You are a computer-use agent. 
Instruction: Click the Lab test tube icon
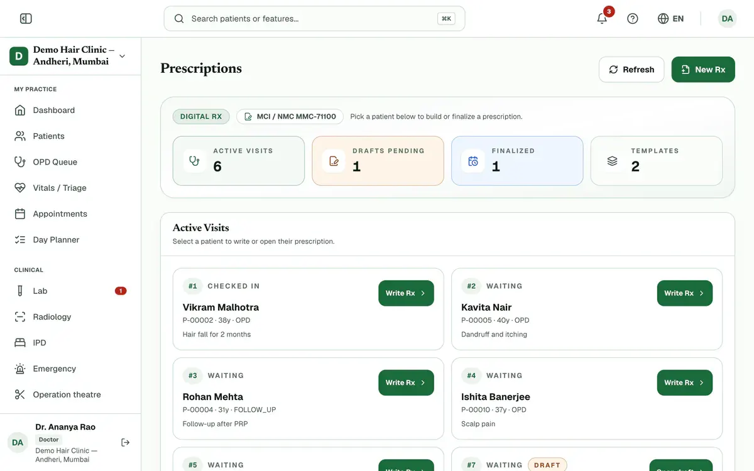click(x=20, y=291)
